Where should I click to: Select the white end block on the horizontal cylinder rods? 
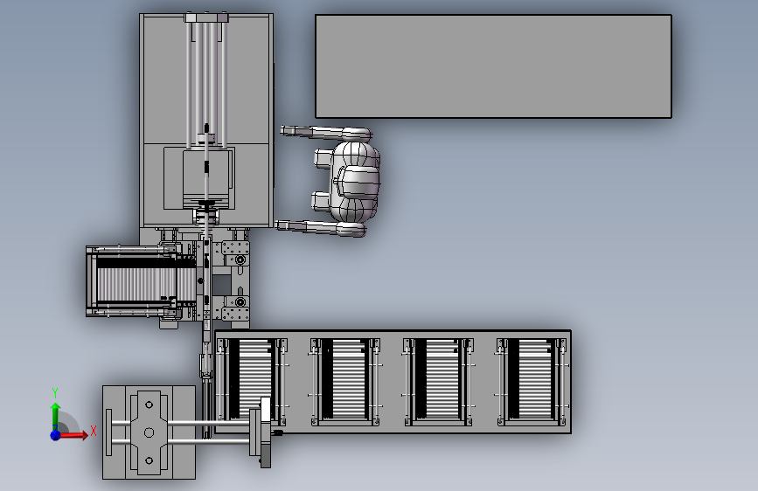click(266, 409)
